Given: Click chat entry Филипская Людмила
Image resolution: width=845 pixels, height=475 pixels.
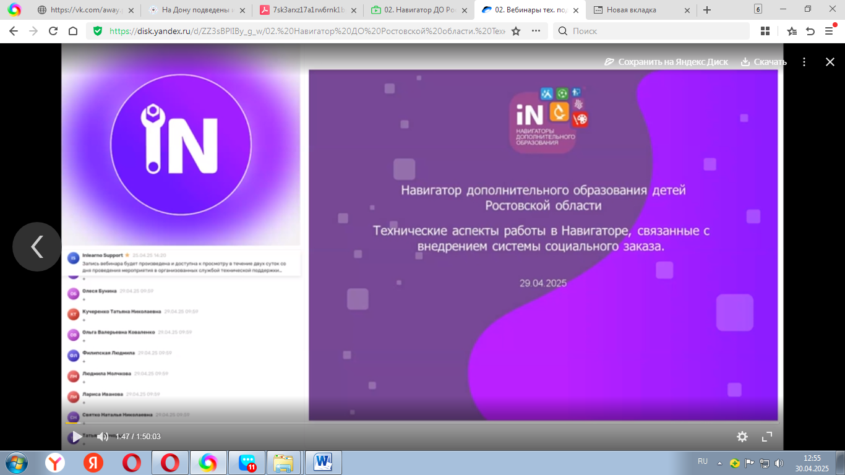Looking at the screenshot, I should click(x=109, y=353).
